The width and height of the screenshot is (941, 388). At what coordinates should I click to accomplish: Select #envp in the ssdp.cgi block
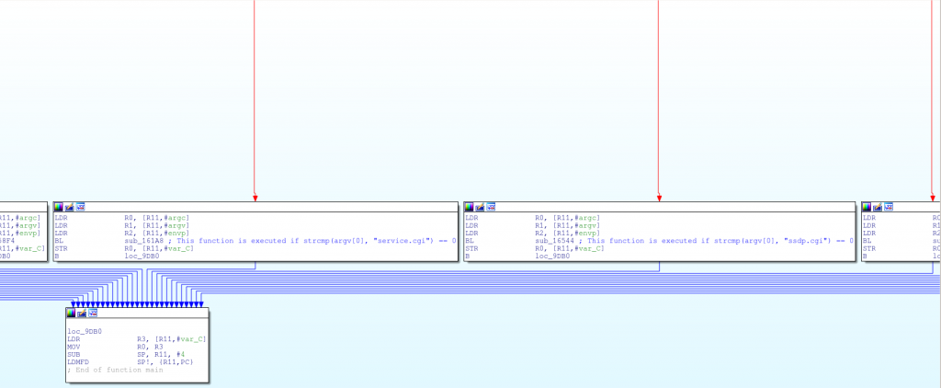click(x=587, y=233)
